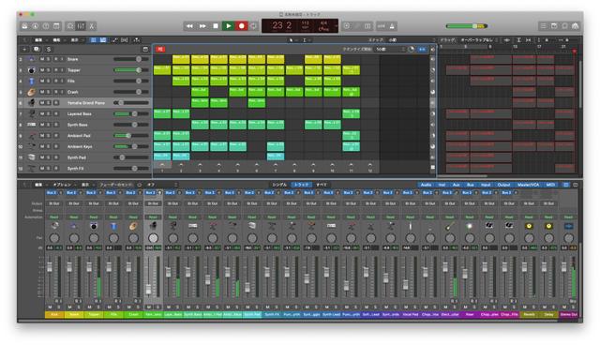This screenshot has height=345, width=600.
Task: Open the List Editors from the control bar
Action: click(543, 26)
